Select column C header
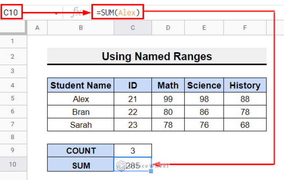284x180 pixels. 133,28
